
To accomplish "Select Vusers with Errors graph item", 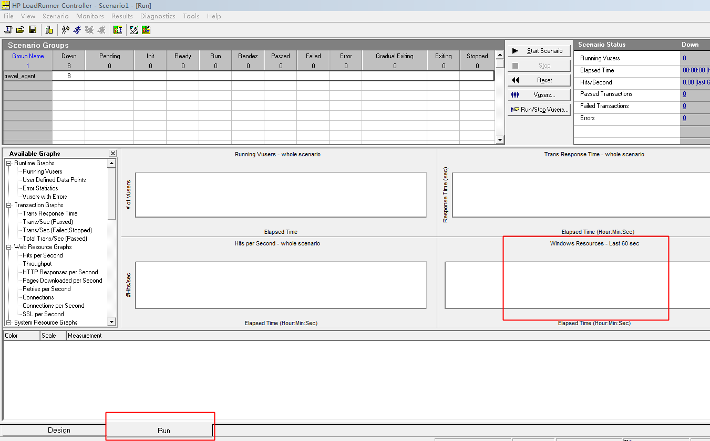I will point(45,197).
